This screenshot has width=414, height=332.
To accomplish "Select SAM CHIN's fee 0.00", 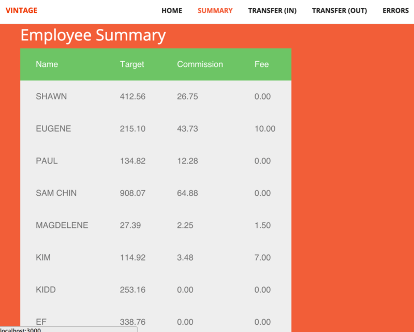I will click(x=262, y=193).
